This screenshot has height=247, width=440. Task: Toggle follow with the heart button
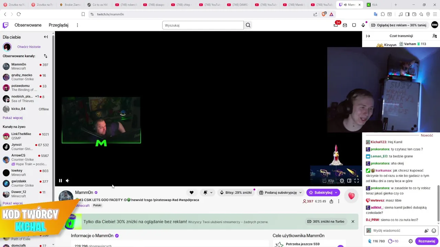(x=191, y=192)
